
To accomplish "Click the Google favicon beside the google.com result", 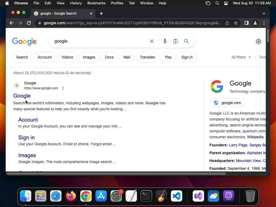I will tap(17, 85).
